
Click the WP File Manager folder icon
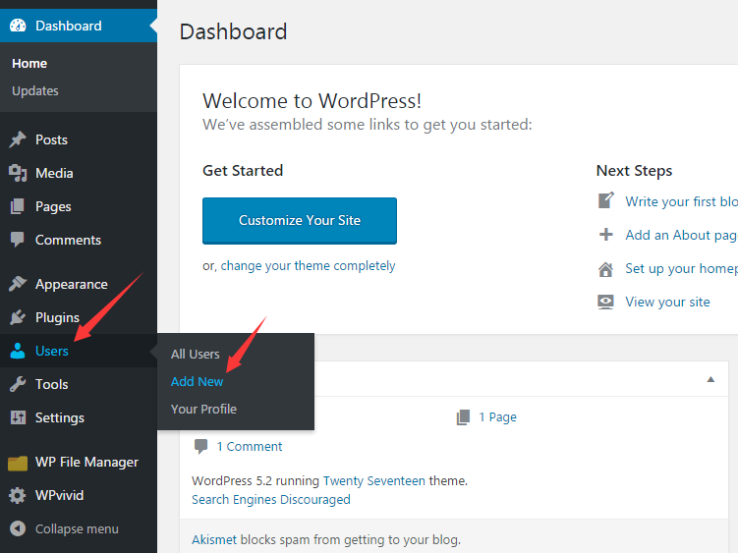click(18, 463)
